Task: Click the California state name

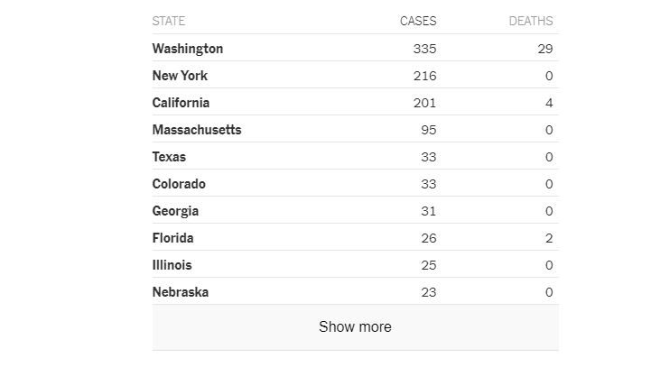Action: click(181, 103)
